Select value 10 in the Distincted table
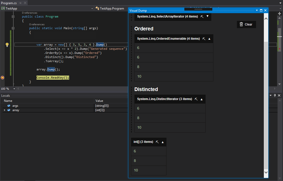The image size is (283, 181). tap(170, 128)
